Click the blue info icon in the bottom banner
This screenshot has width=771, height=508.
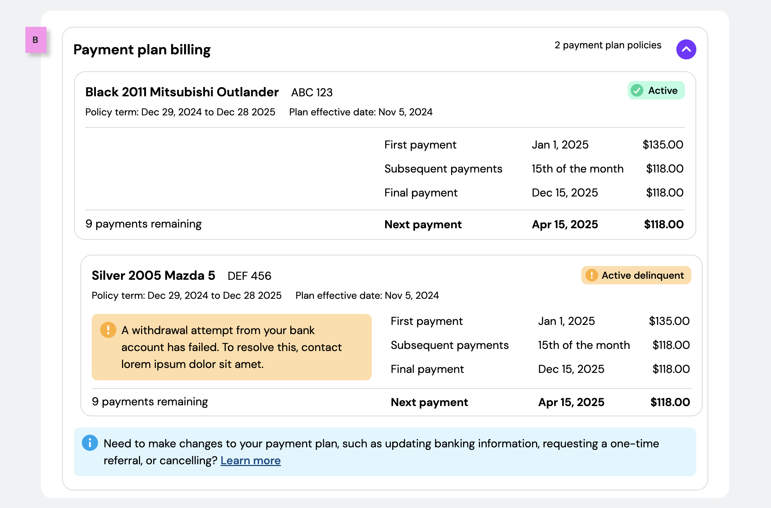90,443
